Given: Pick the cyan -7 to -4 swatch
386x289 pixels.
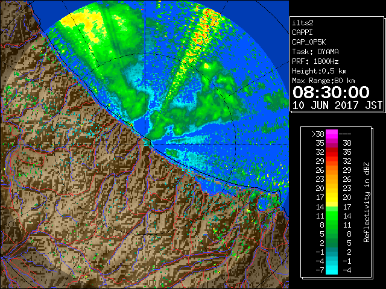Looking at the screenshot, I should tap(332, 270).
